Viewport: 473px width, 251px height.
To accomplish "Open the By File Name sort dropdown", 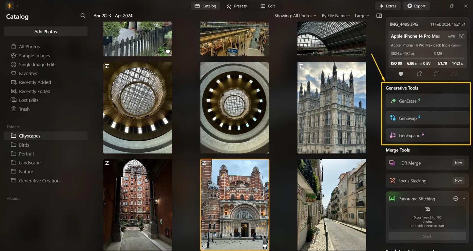I will coord(336,16).
